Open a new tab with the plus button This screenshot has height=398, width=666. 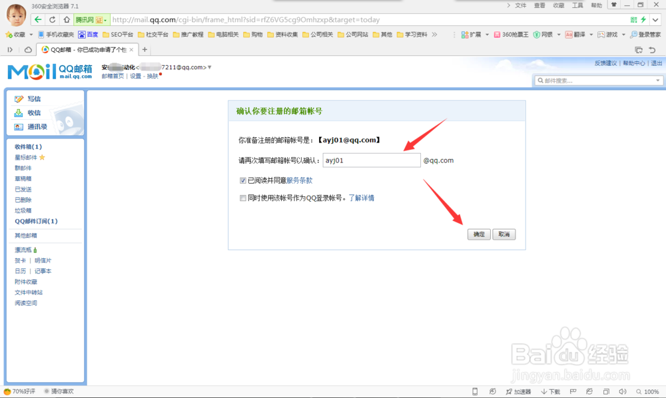[145, 50]
